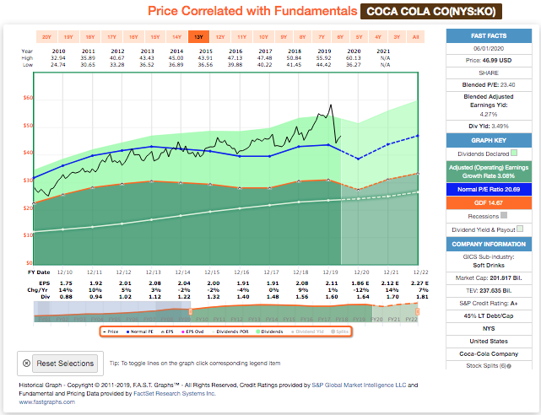Click the SHARE row in Fast Facts

click(489, 73)
